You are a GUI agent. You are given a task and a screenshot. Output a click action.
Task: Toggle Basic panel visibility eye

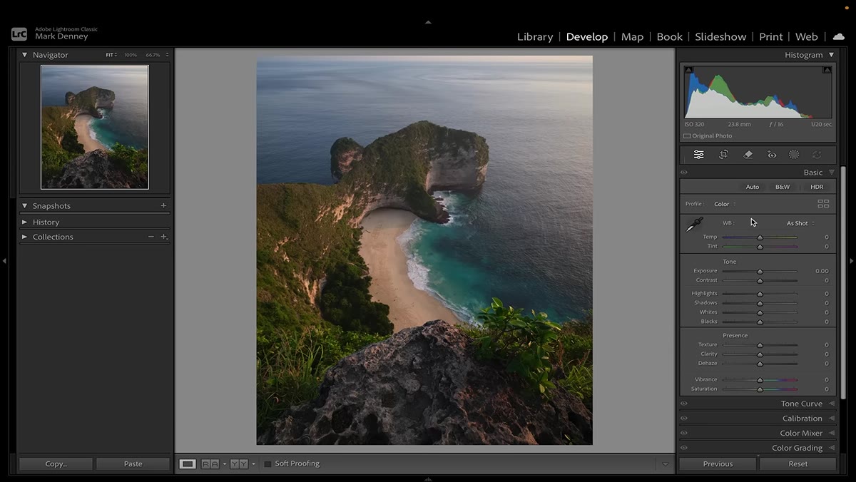tap(684, 173)
